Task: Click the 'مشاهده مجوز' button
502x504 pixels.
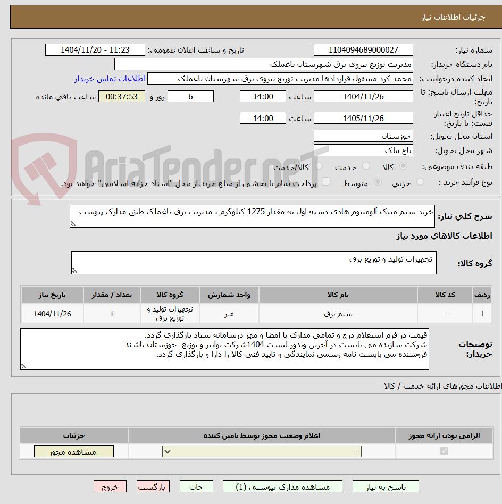Action: (x=73, y=451)
